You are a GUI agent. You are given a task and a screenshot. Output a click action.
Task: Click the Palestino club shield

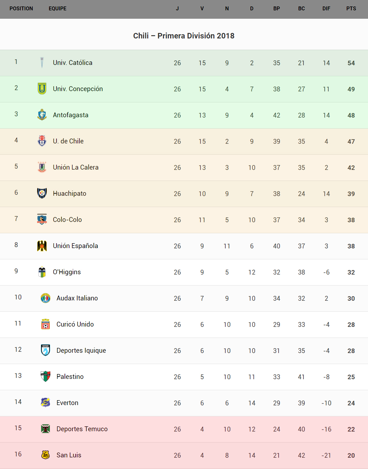pos(46,376)
